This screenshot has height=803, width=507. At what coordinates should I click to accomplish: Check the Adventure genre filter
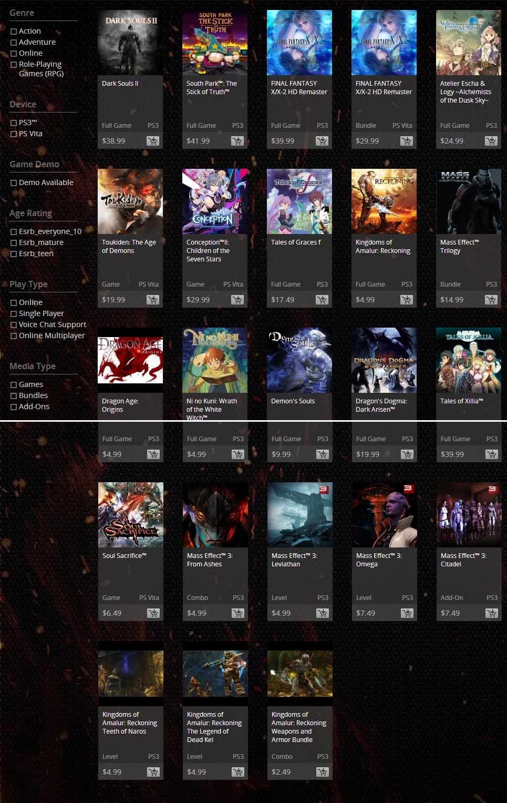tap(14, 43)
